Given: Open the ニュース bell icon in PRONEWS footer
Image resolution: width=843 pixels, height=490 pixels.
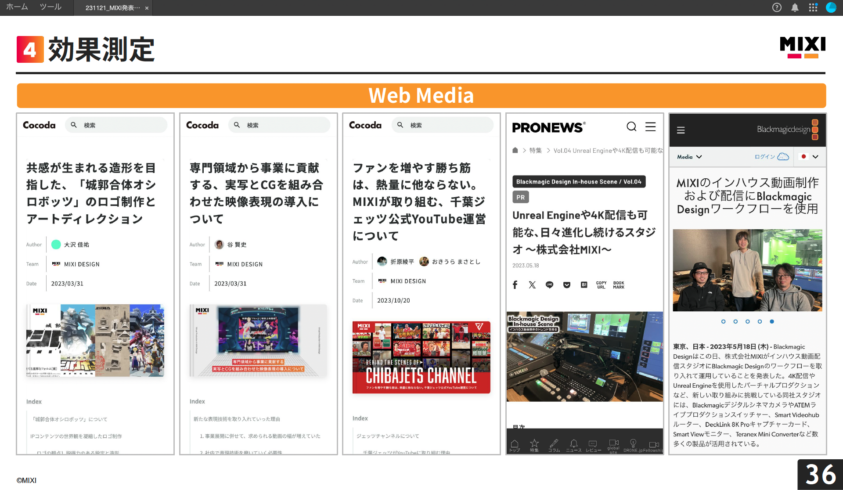Looking at the screenshot, I should click(573, 443).
